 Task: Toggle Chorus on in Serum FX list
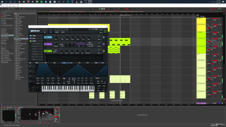coord(30,36)
